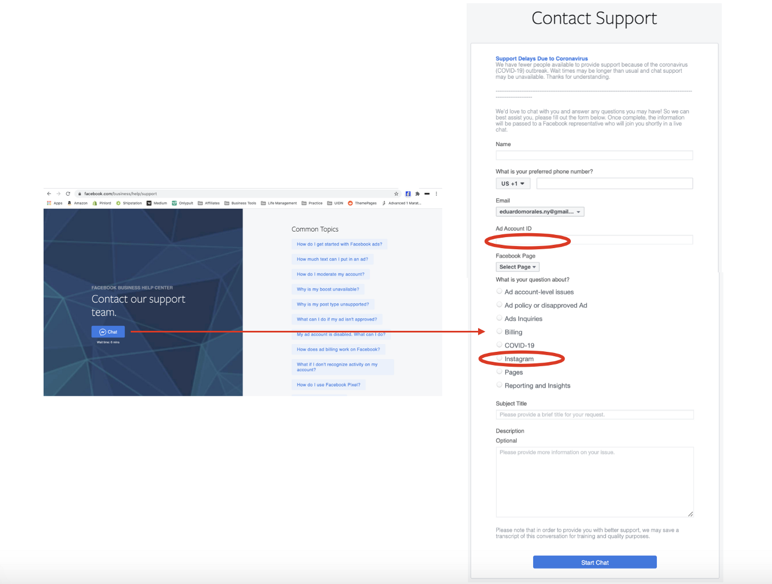Click the Start Chat button

595,562
